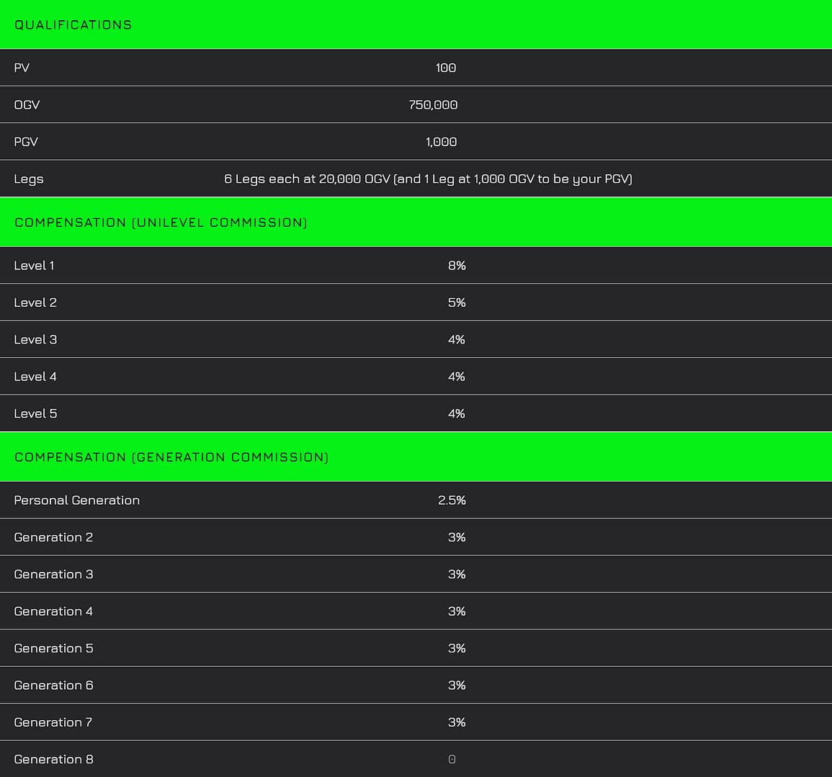The height and width of the screenshot is (777, 832).
Task: Click the Compensation (Unilevel Commission) header
Action: [161, 223]
